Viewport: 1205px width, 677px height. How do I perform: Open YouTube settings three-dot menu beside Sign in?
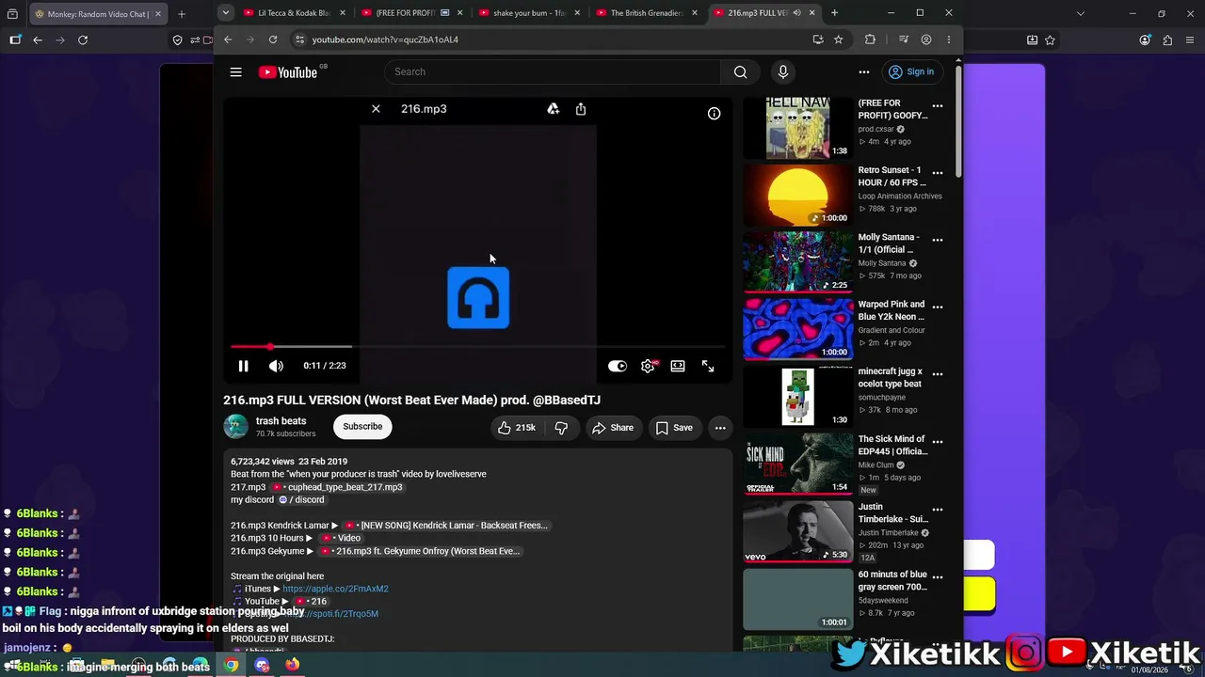click(864, 72)
